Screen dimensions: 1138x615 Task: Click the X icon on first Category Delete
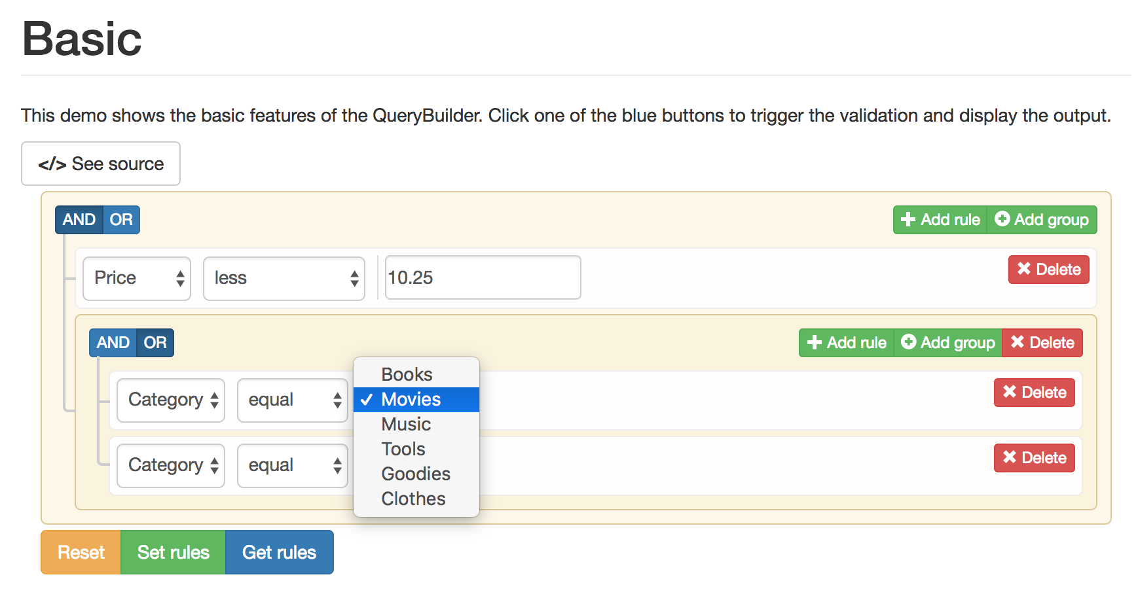1010,392
